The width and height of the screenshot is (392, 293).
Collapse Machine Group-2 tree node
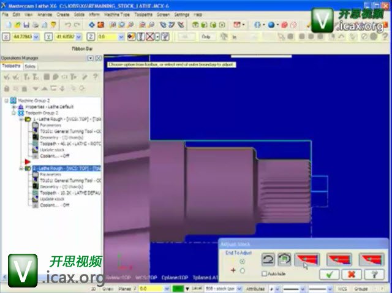tap(7, 101)
